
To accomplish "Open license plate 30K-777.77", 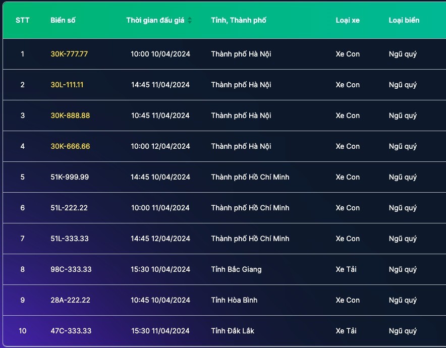I will (69, 54).
